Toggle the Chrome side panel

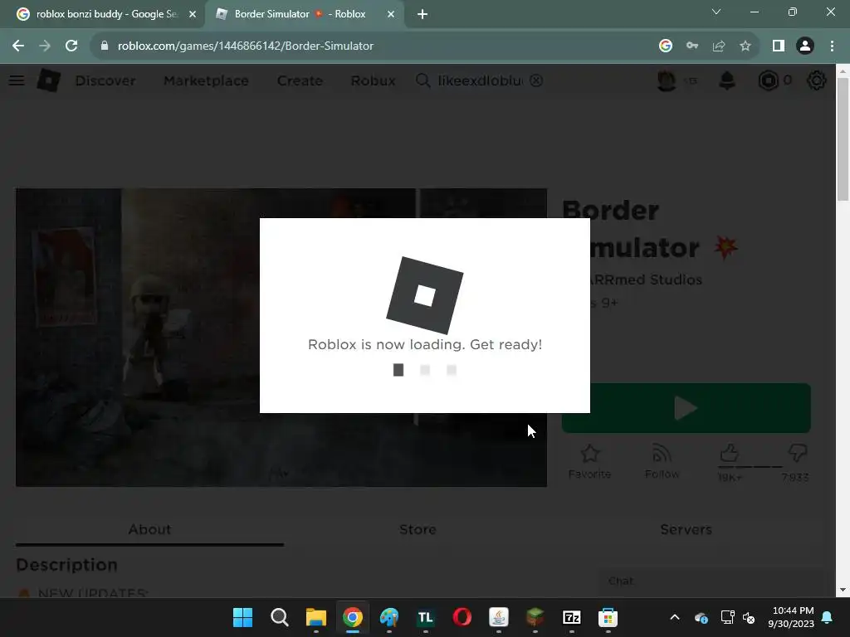pyautogui.click(x=779, y=46)
